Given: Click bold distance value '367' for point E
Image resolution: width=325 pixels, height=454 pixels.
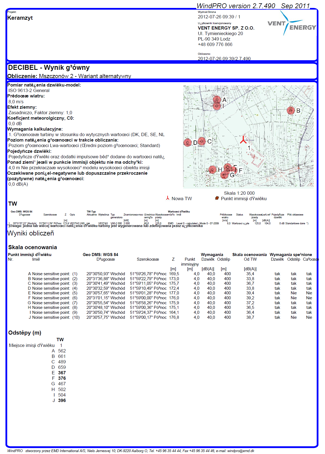Looking at the screenshot, I should (x=62, y=373).
